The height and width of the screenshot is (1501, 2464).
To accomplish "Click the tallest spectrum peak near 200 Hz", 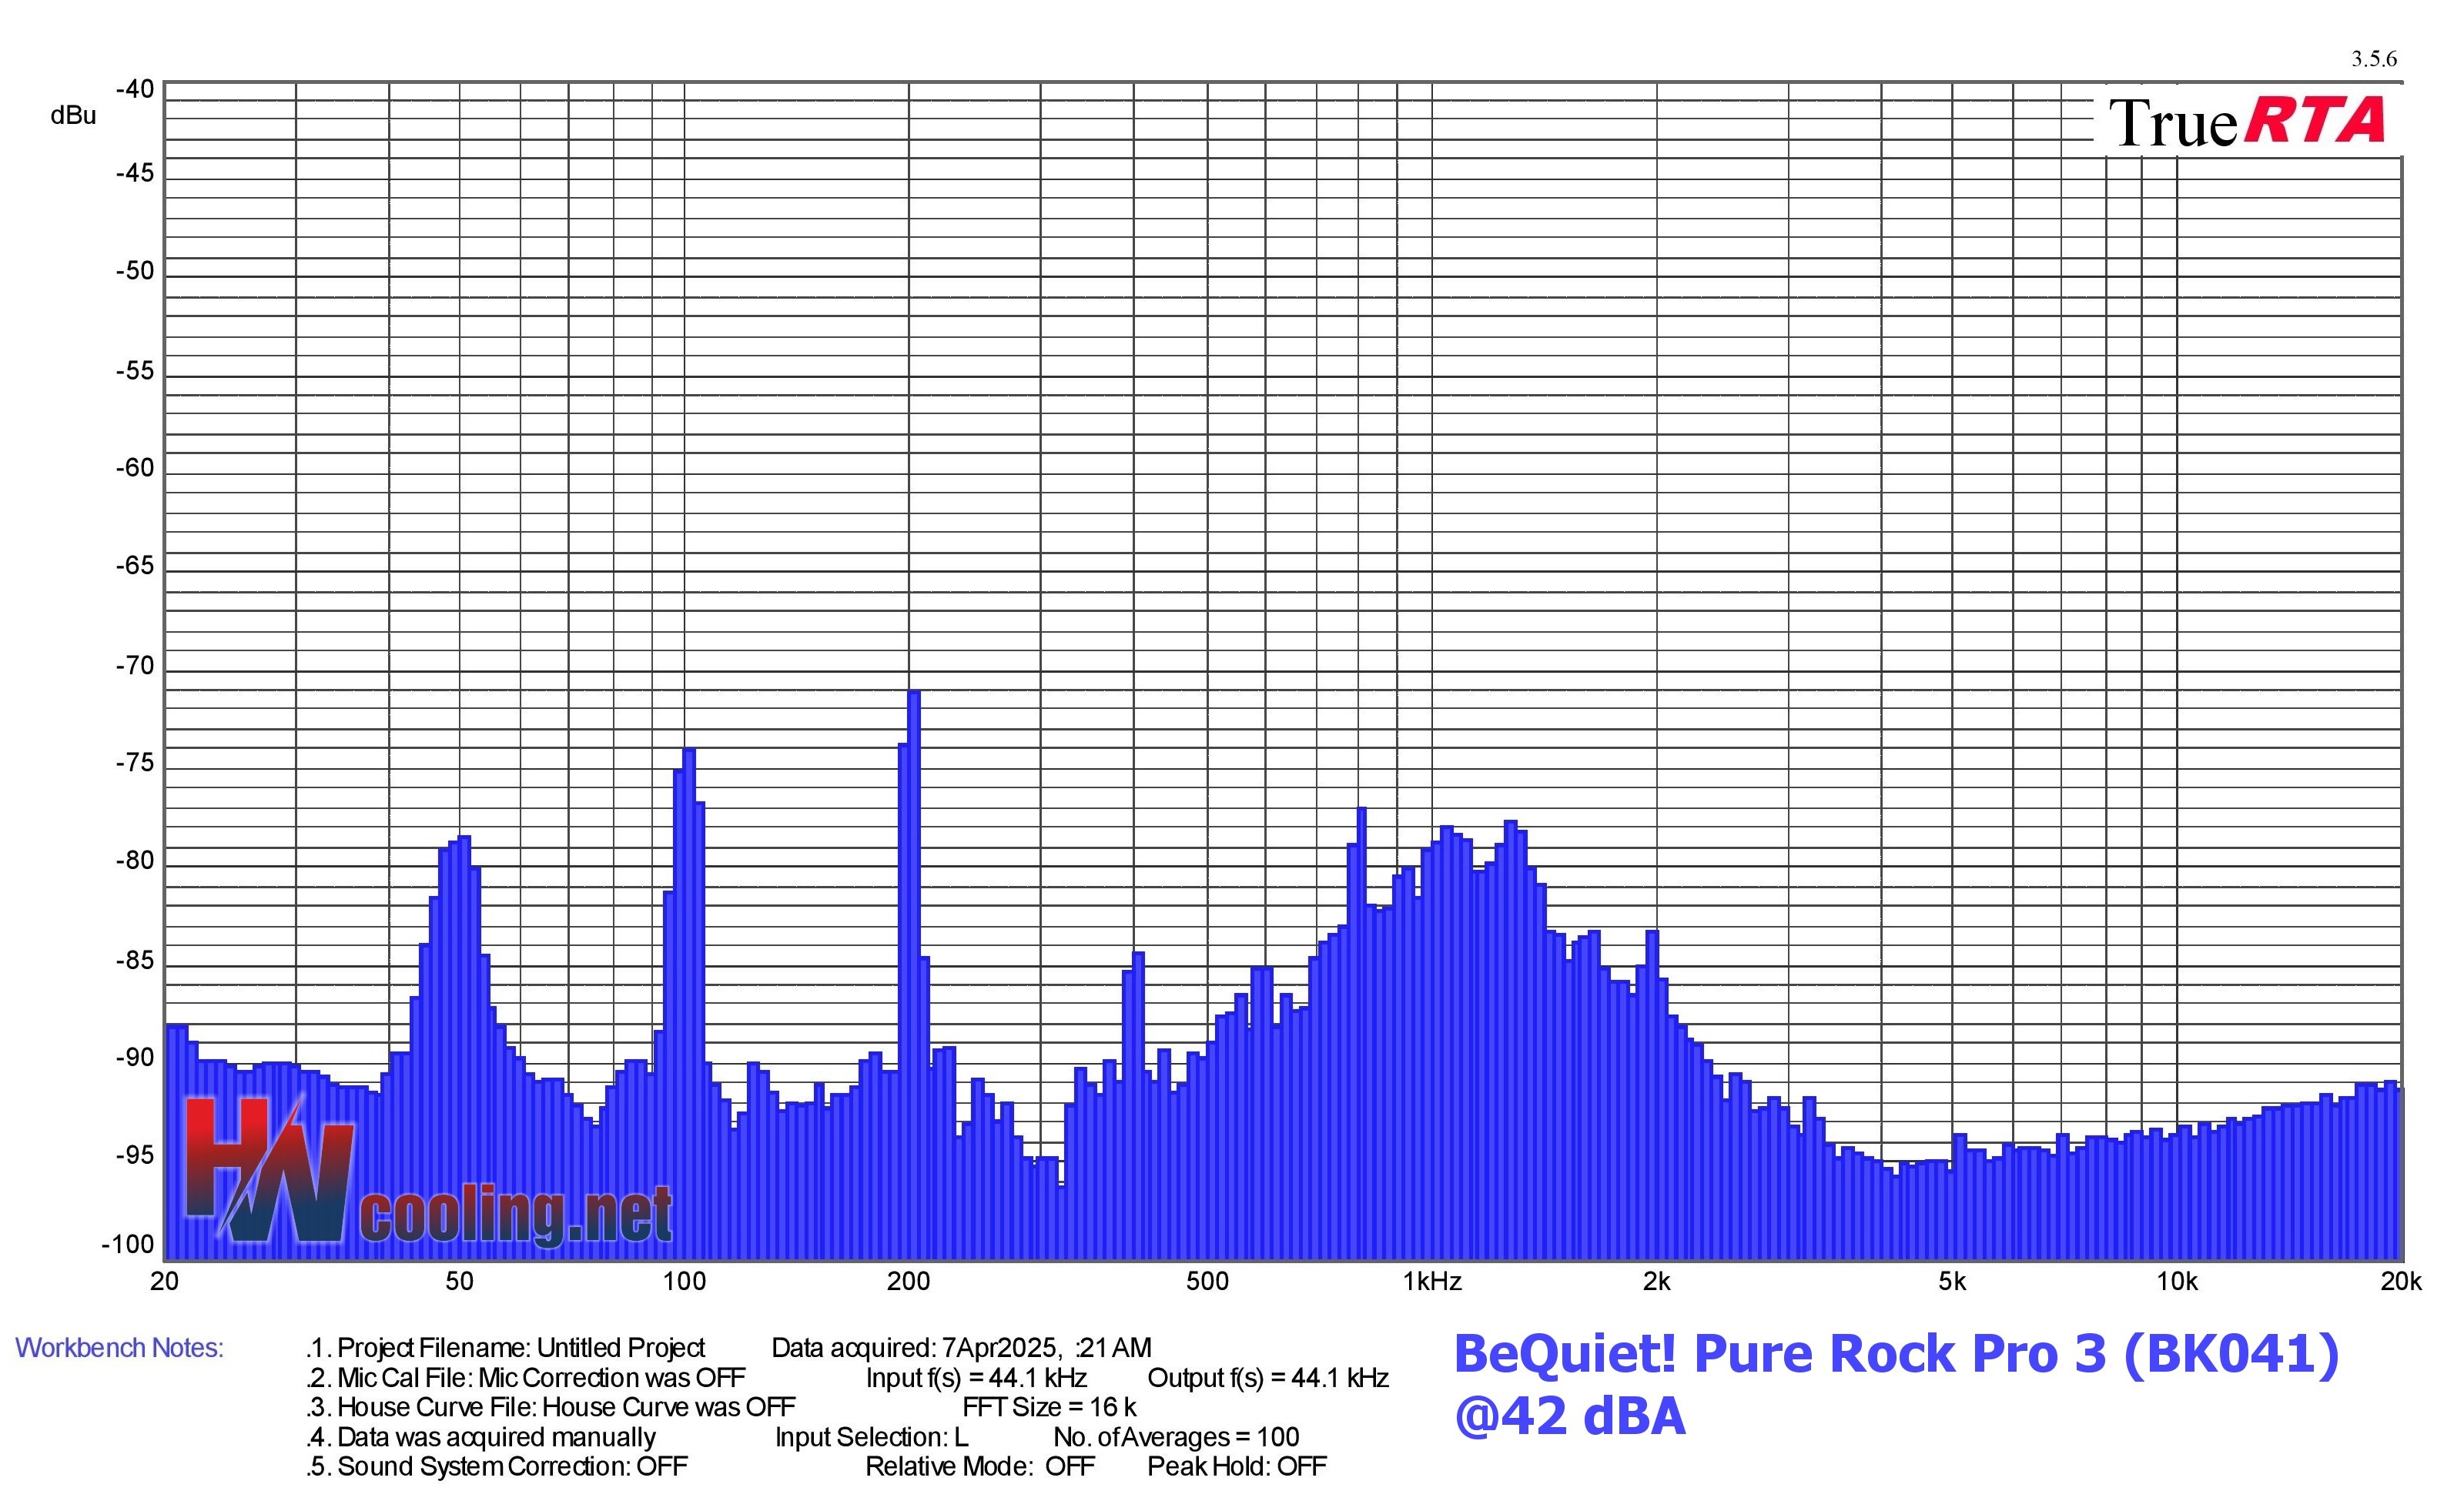I will point(913,691).
